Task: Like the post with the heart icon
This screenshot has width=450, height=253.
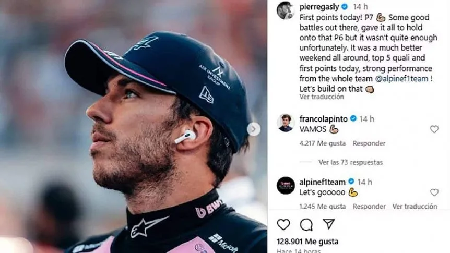Action: pyautogui.click(x=283, y=224)
